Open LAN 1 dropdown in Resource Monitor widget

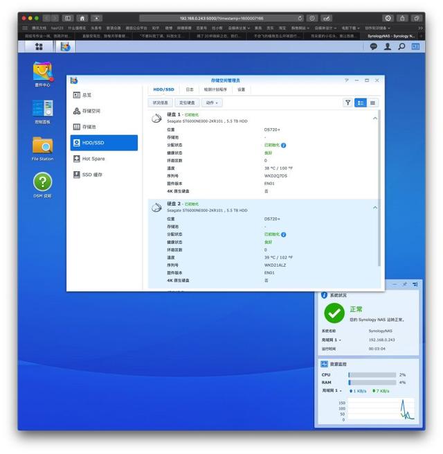(332, 391)
